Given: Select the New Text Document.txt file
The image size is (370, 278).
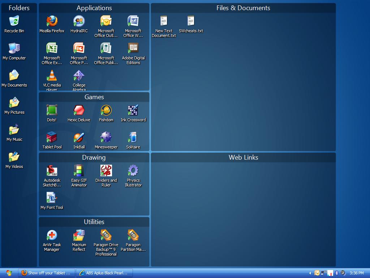Looking at the screenshot, I should [164, 21].
